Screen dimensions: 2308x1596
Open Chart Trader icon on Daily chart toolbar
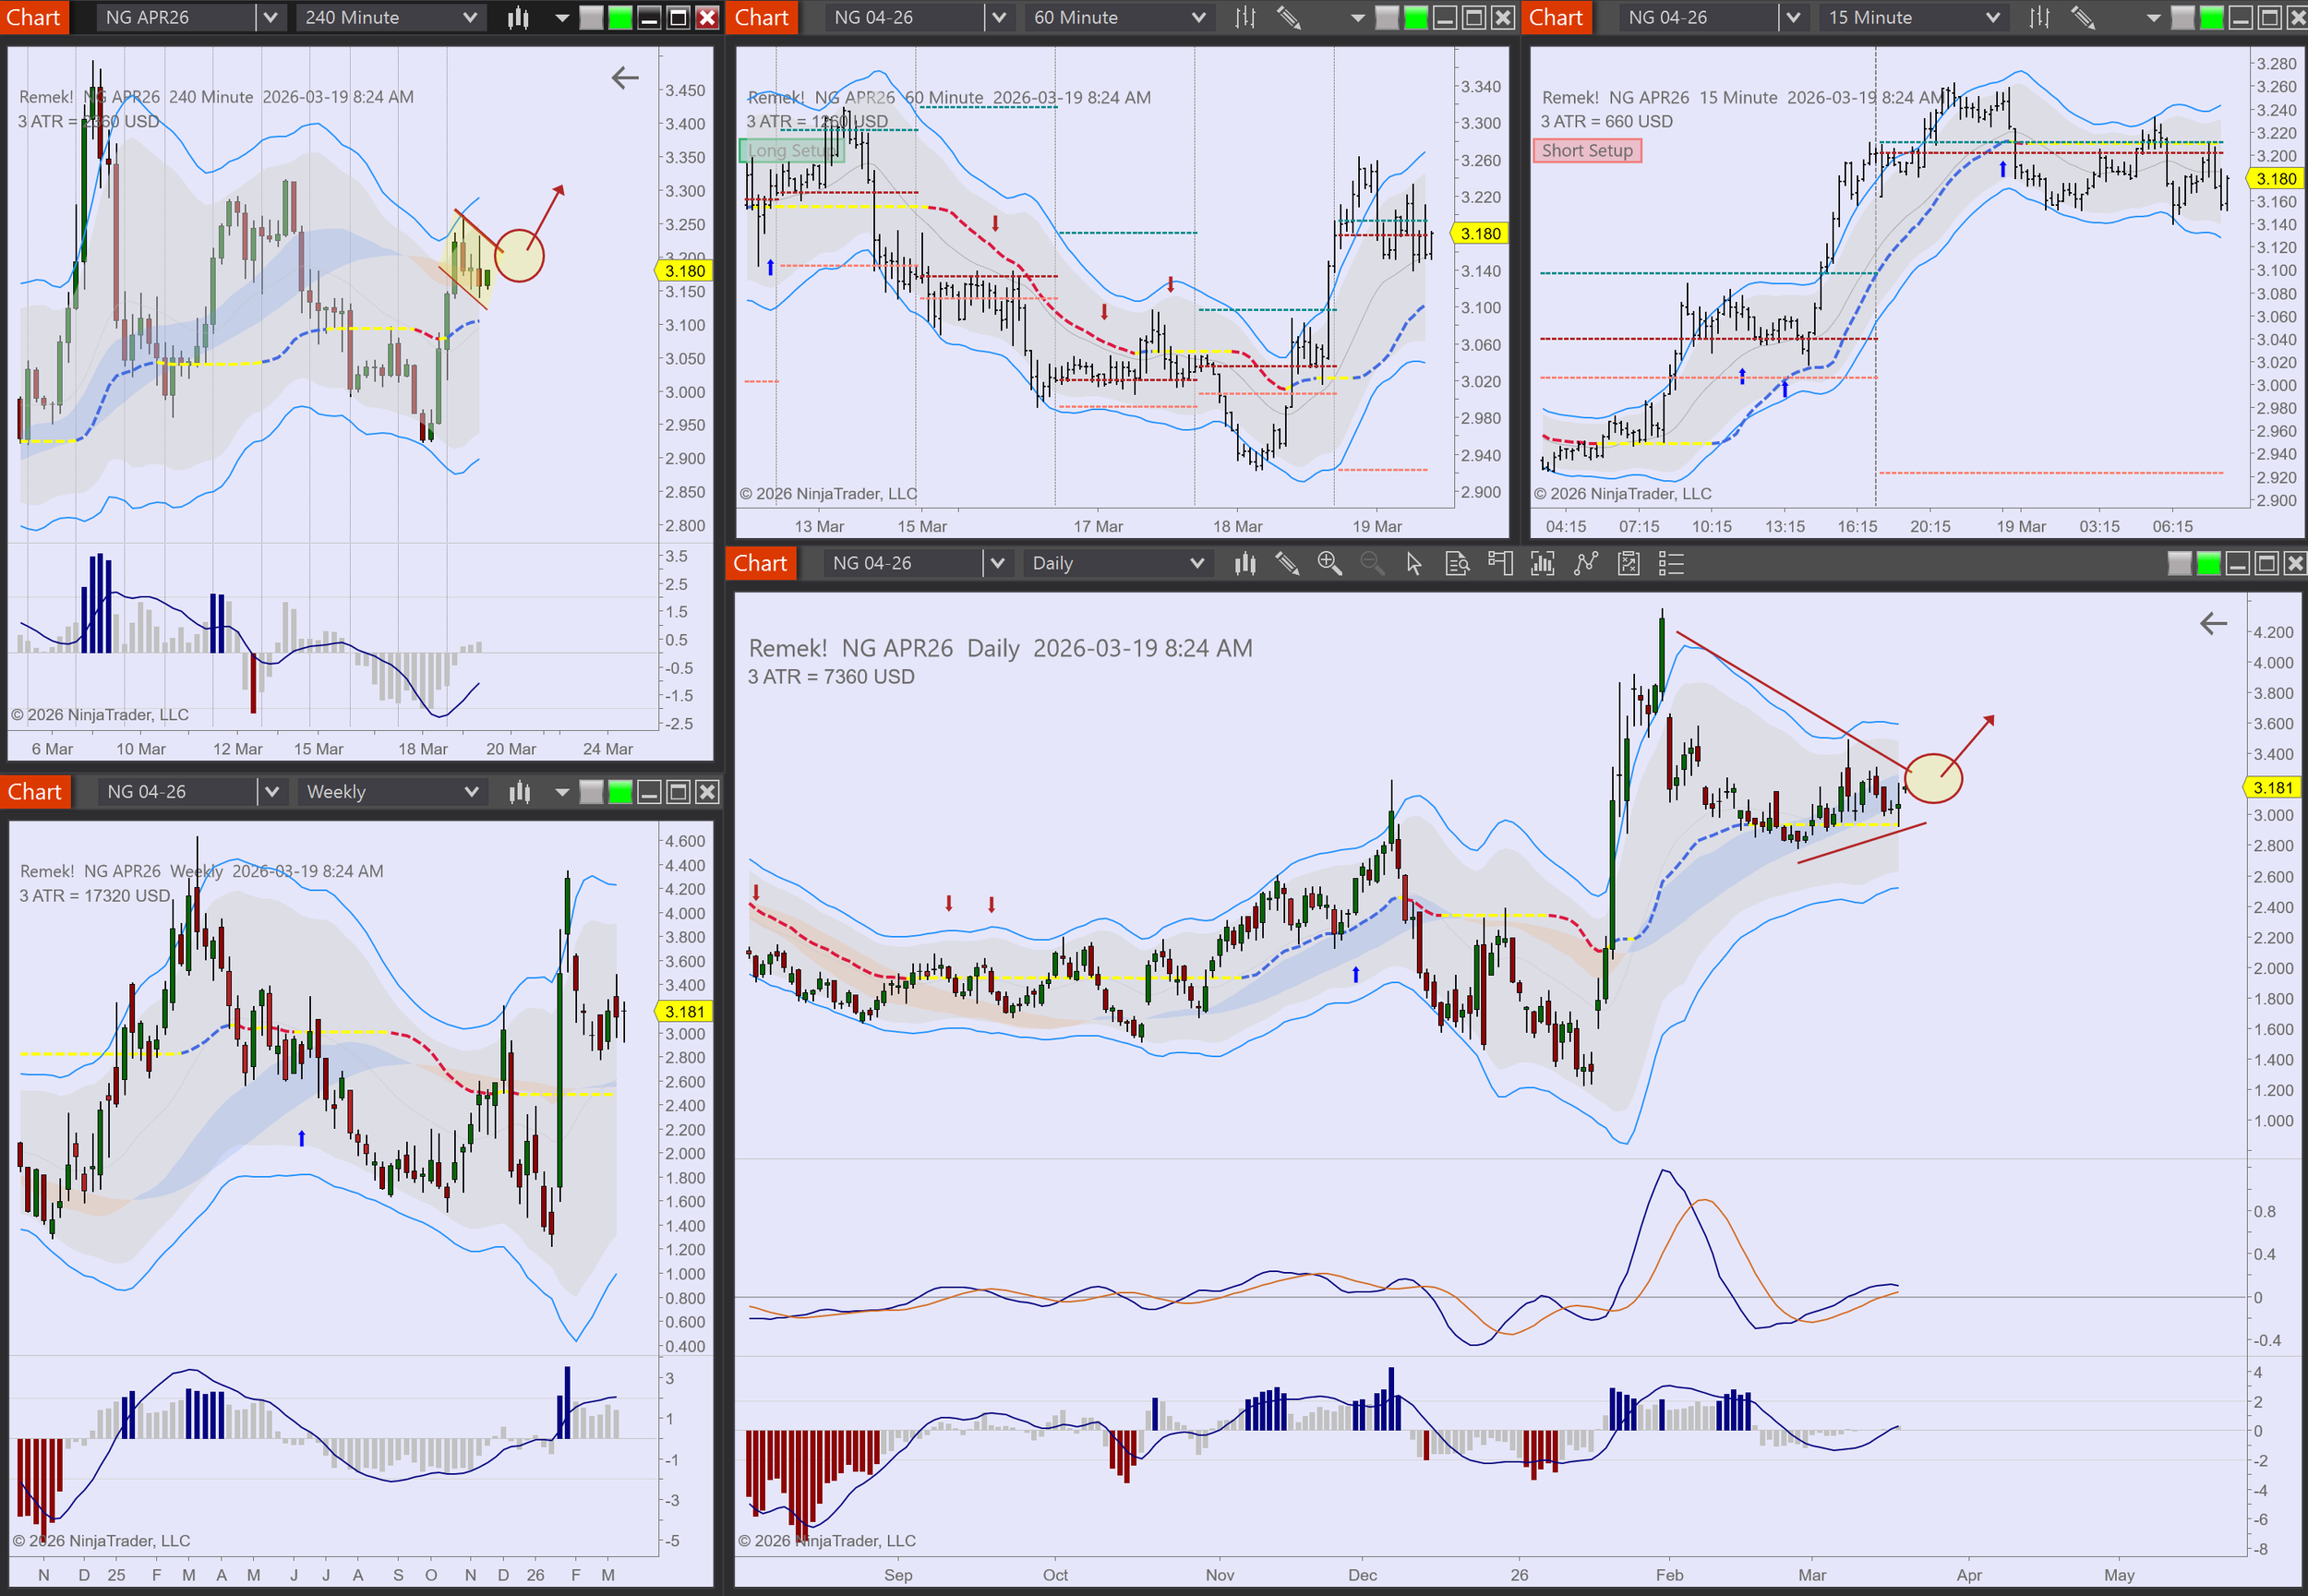pyautogui.click(x=1499, y=563)
